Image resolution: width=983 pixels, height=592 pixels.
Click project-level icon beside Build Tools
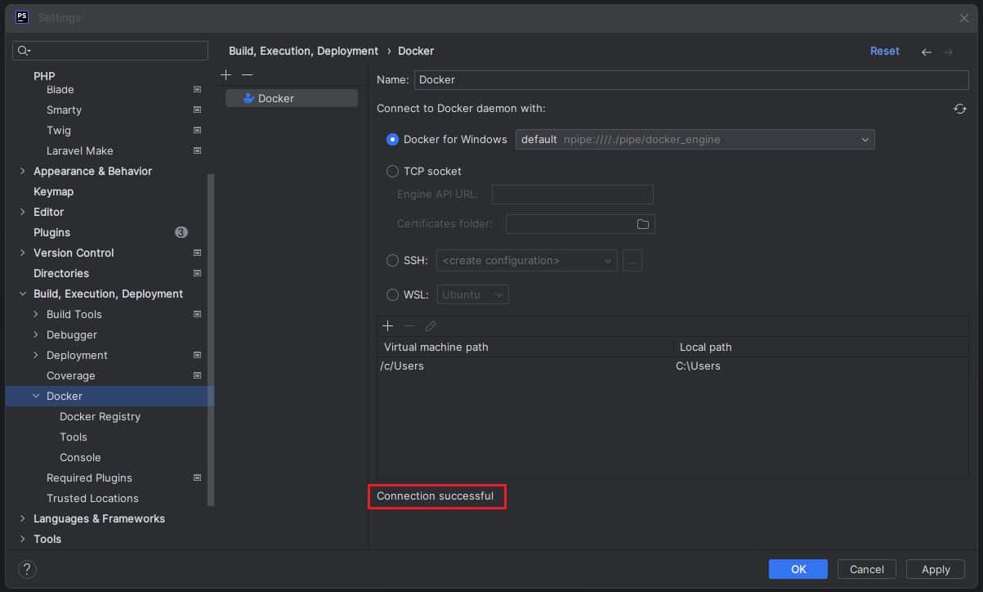tap(197, 314)
